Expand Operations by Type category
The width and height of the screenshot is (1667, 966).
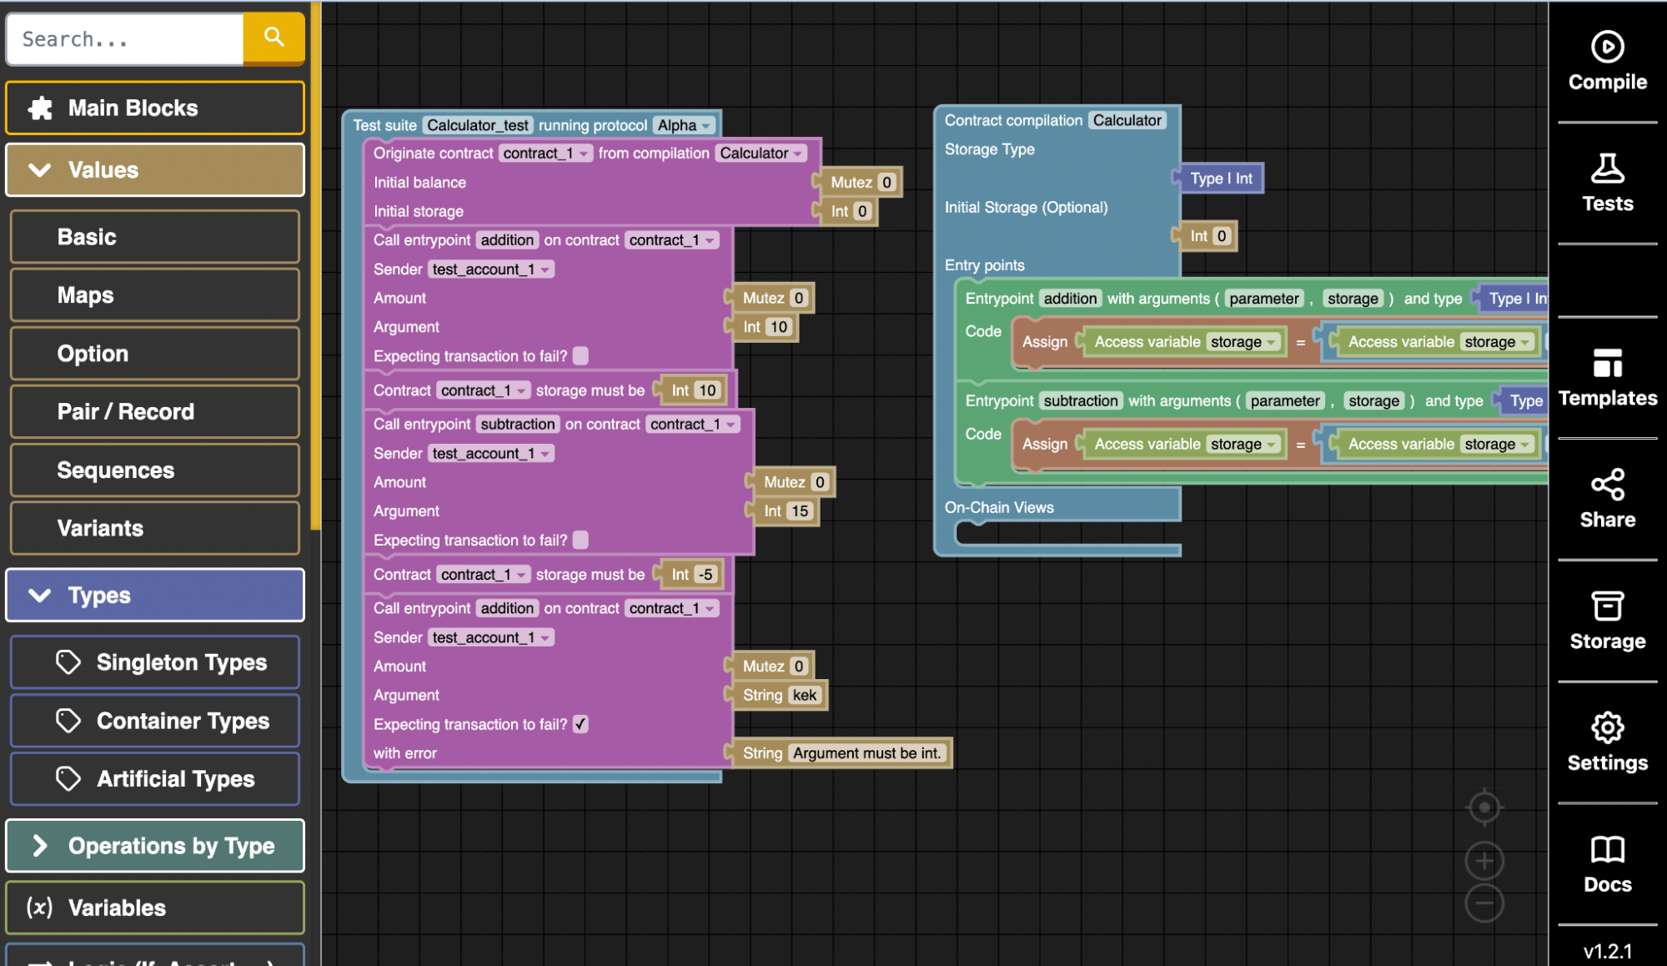pos(155,846)
